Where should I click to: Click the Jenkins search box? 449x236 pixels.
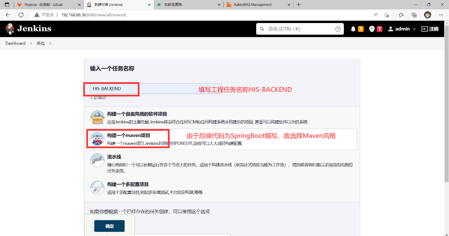[300, 29]
